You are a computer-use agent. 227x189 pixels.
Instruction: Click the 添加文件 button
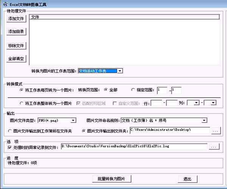(x=16, y=19)
